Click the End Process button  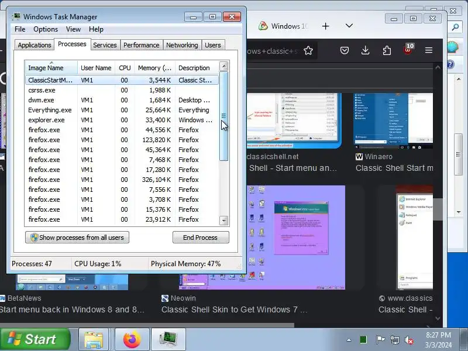click(x=201, y=238)
